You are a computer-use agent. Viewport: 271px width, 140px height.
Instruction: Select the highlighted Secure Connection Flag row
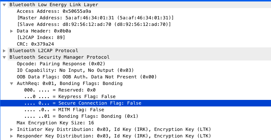[x=135, y=103]
